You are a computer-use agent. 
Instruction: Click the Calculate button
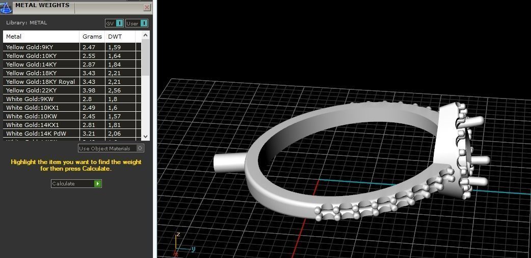pos(76,183)
